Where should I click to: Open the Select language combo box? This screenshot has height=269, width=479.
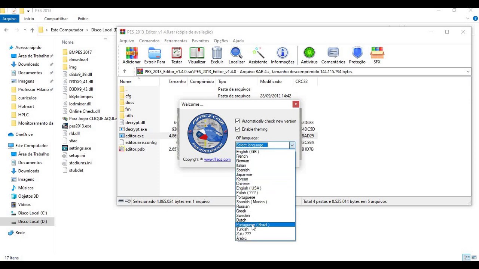click(265, 145)
